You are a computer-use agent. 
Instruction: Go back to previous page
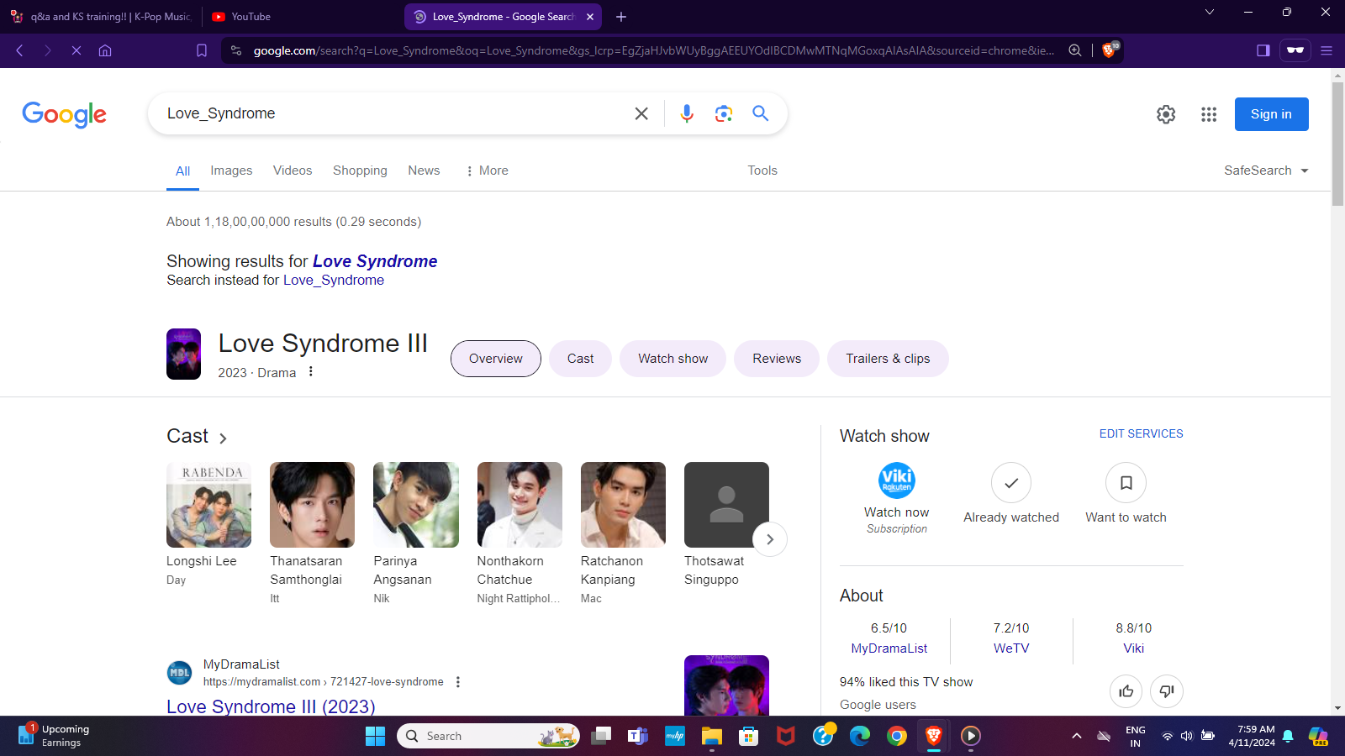[19, 50]
